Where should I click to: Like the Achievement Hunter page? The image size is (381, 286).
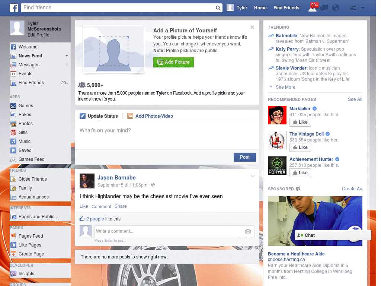300,173
